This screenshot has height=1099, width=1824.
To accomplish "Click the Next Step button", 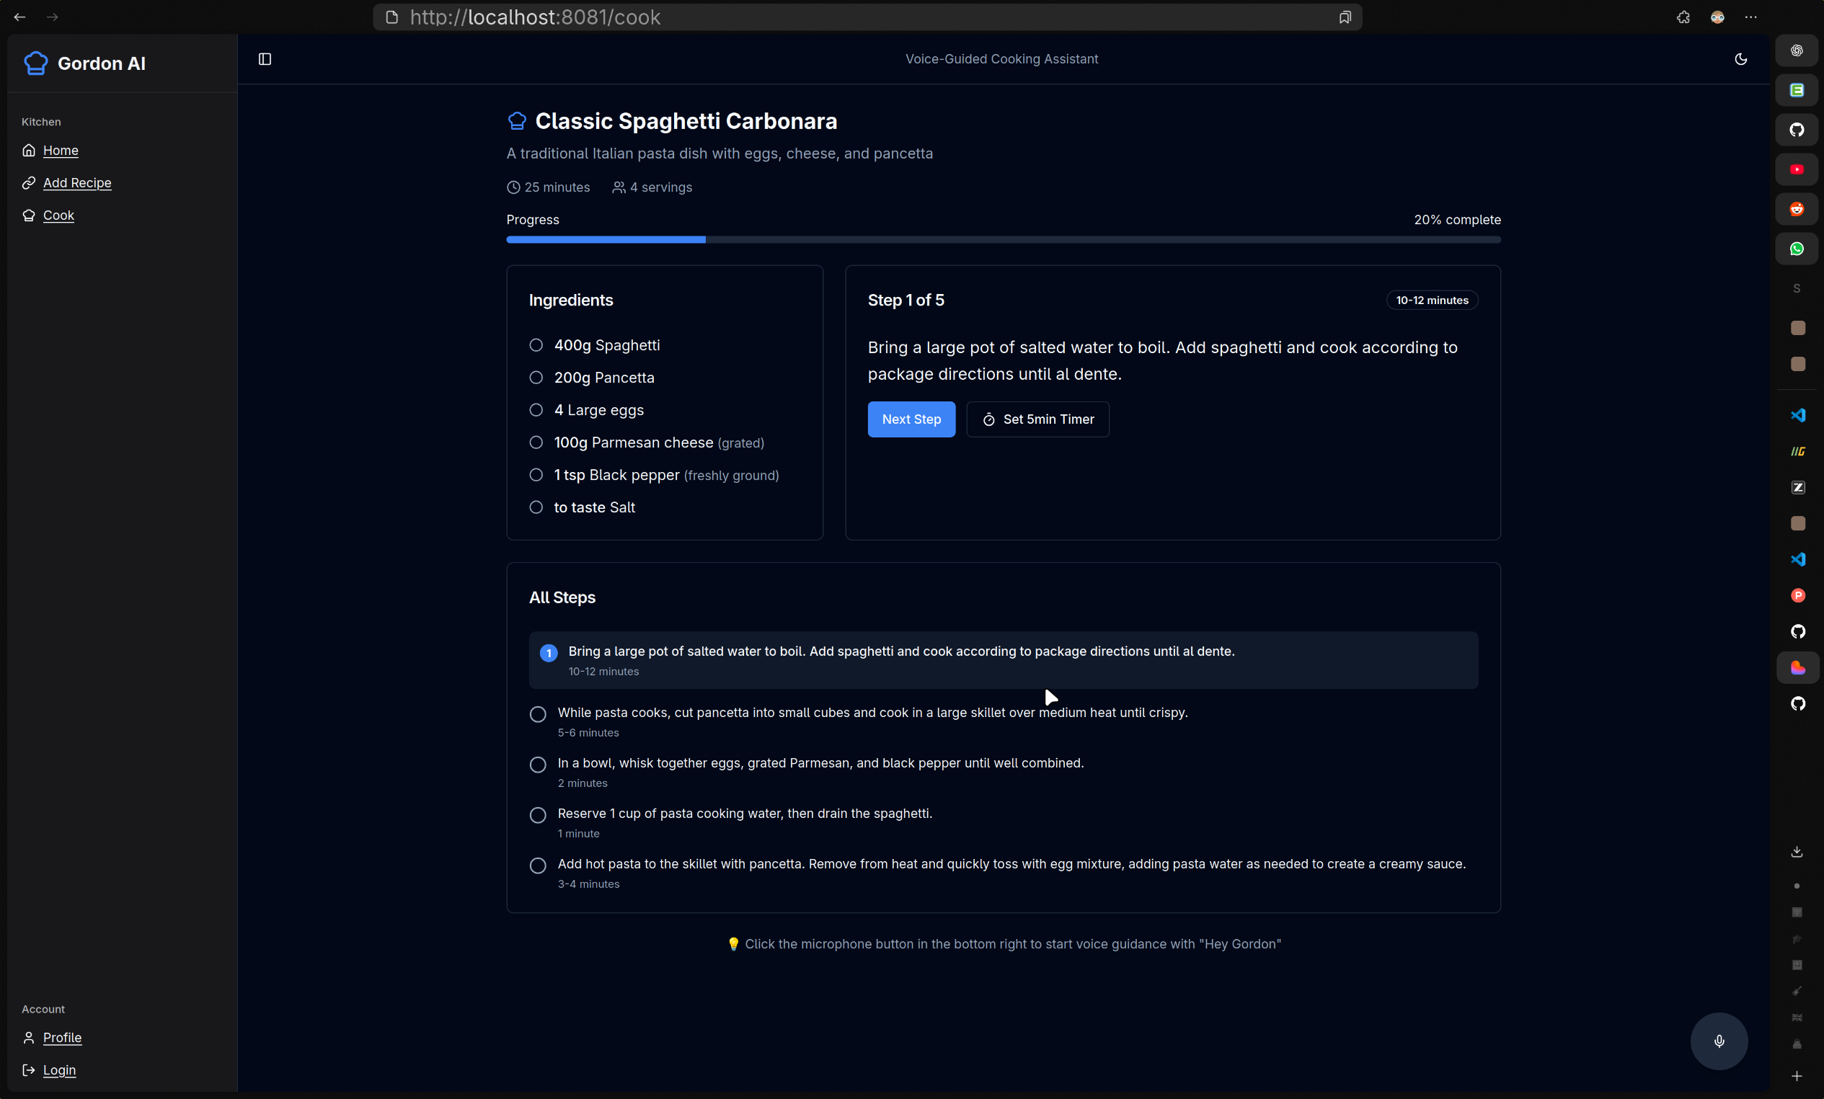I will click(x=911, y=419).
